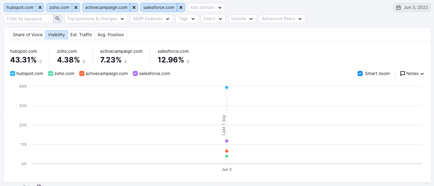The width and height of the screenshot is (434, 186).
Task: Disable the Smart zoom checkbox
Action: tap(360, 73)
